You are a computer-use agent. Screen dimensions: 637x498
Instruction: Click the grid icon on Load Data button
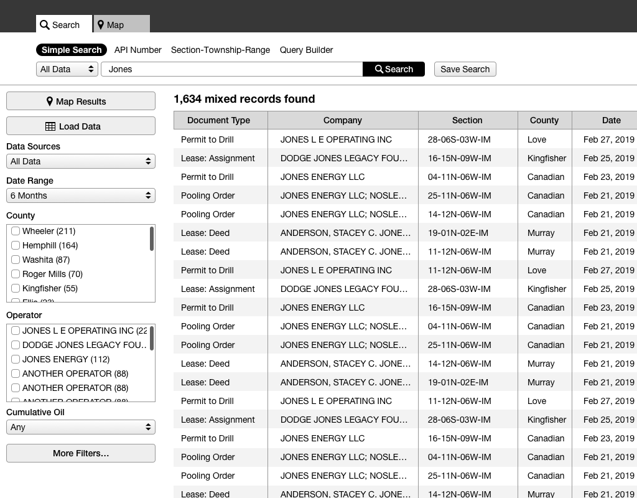tap(49, 126)
